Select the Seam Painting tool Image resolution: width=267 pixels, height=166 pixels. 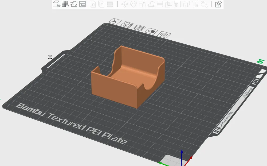pos(186,4)
